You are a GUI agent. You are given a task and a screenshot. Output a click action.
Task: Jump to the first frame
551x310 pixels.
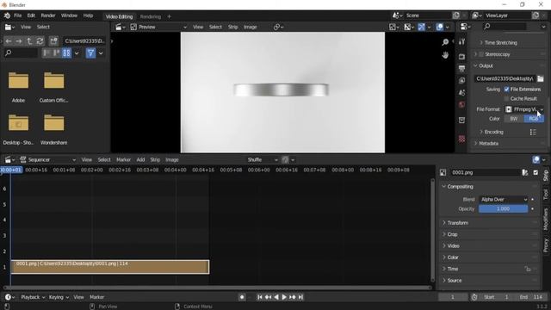[260, 297]
